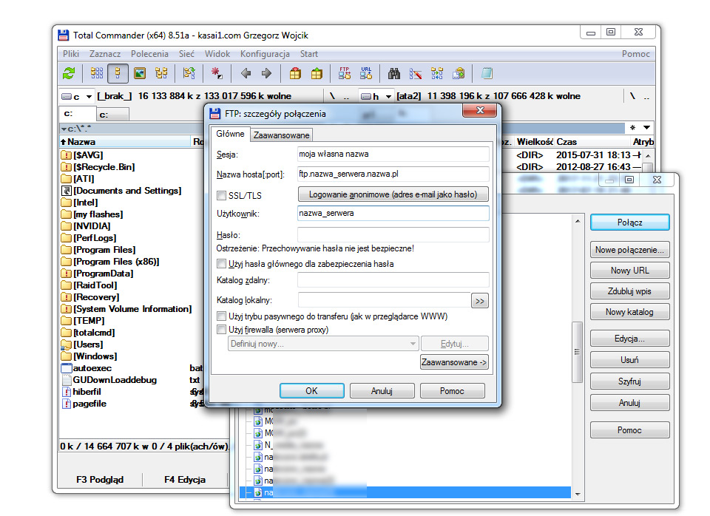Click the Synchronize directories toolbar icon
This screenshot has width=710, height=516.
coord(437,73)
